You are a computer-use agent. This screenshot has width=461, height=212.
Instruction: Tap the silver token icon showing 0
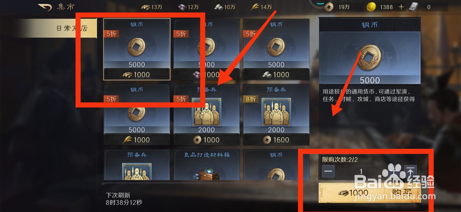click(x=413, y=7)
